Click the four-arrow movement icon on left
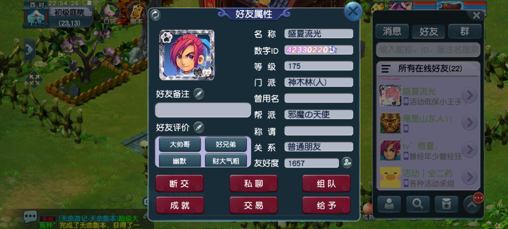The image size is (508, 229). 34,80
